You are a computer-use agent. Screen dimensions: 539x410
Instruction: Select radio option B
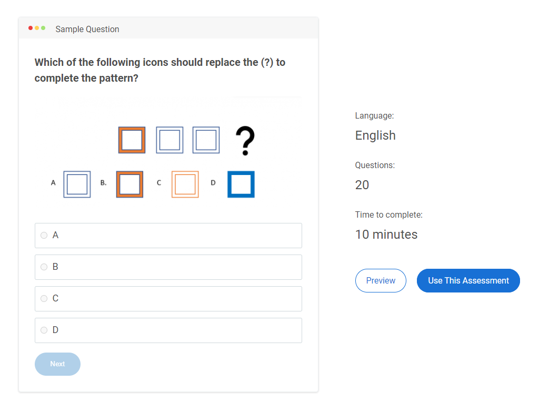click(44, 267)
